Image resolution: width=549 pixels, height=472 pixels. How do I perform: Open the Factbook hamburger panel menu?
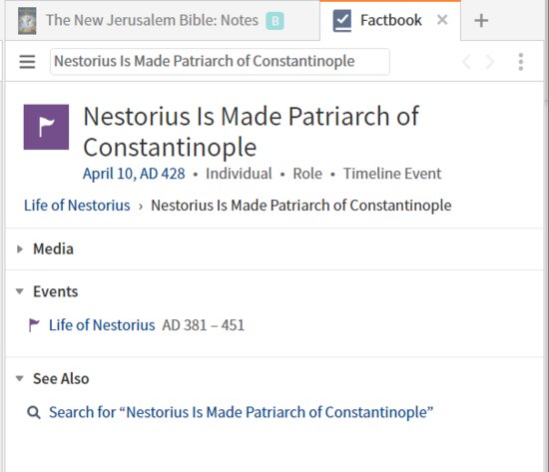pos(27,62)
